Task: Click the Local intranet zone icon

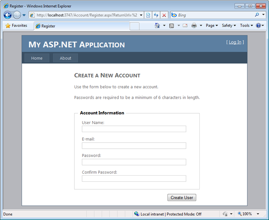Action: tap(137, 214)
